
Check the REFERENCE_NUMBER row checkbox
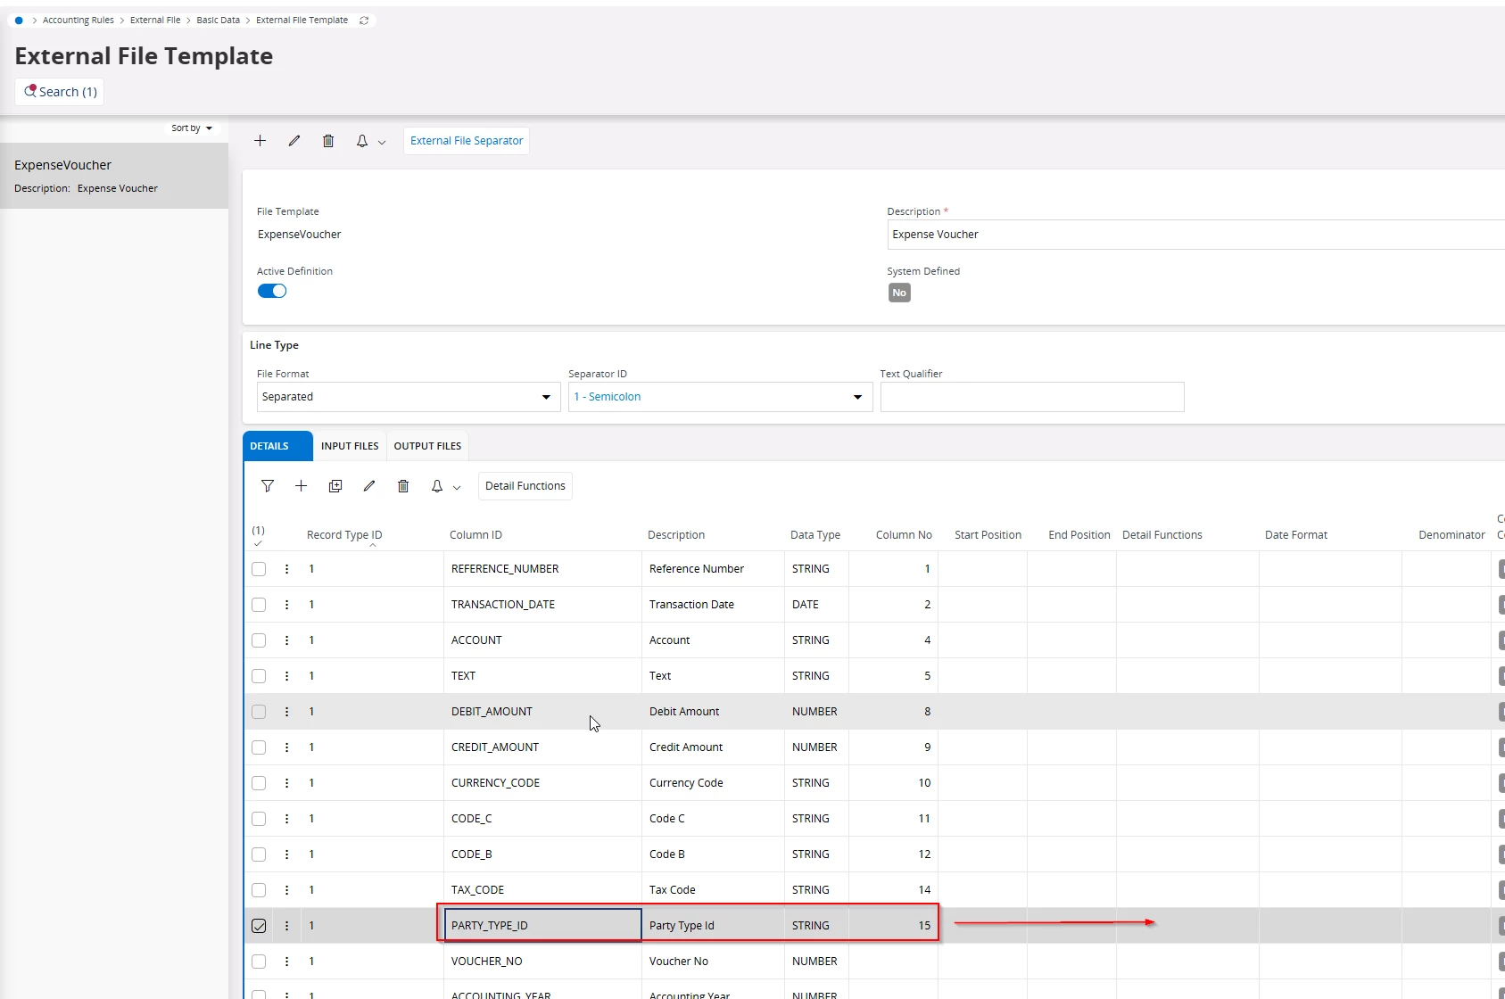259,569
